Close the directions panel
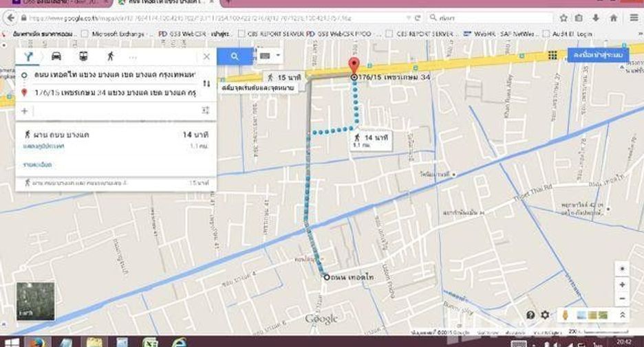 (x=206, y=56)
